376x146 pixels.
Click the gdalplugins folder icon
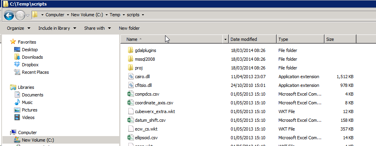(x=130, y=50)
